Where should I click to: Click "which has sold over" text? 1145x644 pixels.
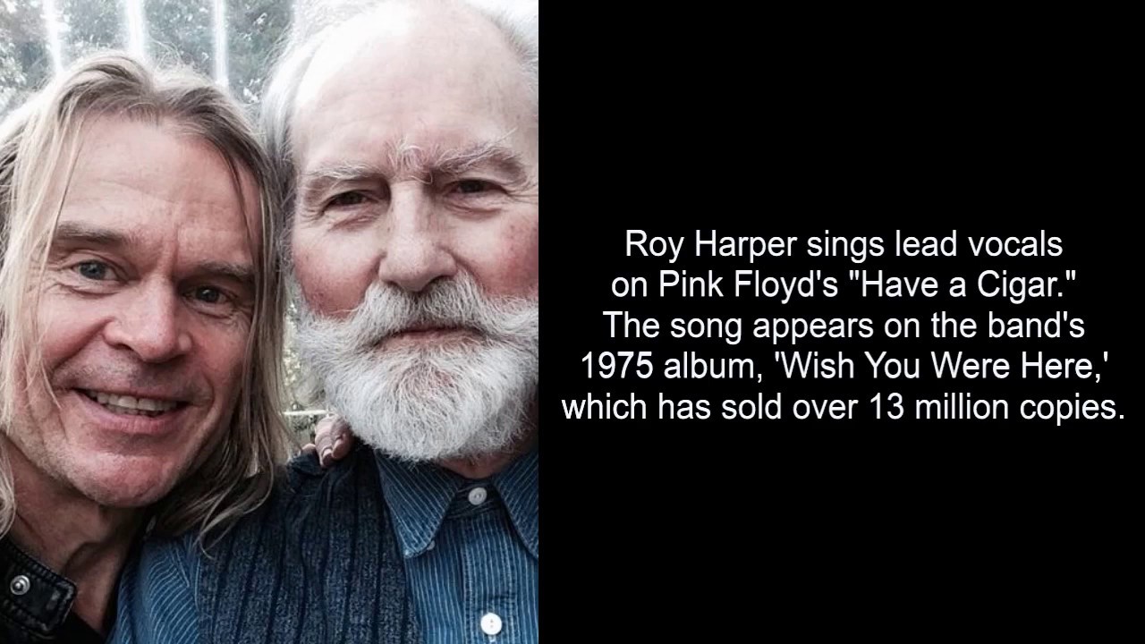[x=709, y=407]
